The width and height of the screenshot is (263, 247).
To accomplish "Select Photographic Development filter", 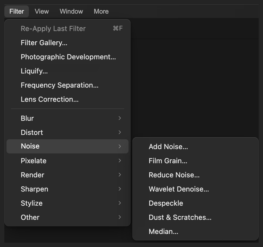I will tap(68, 57).
